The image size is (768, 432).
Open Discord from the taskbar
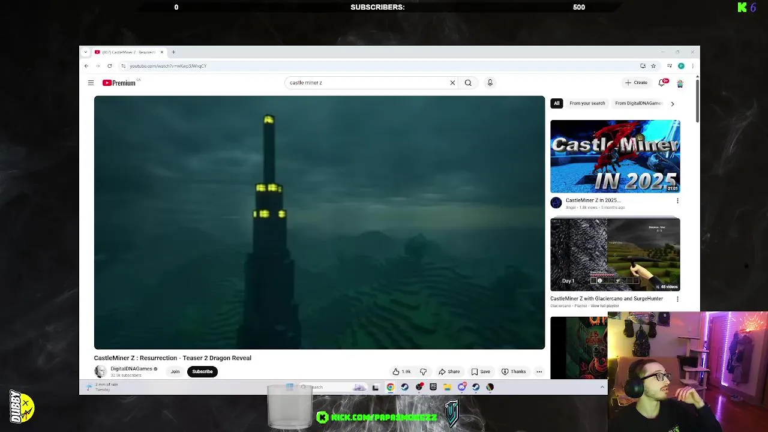(x=461, y=387)
